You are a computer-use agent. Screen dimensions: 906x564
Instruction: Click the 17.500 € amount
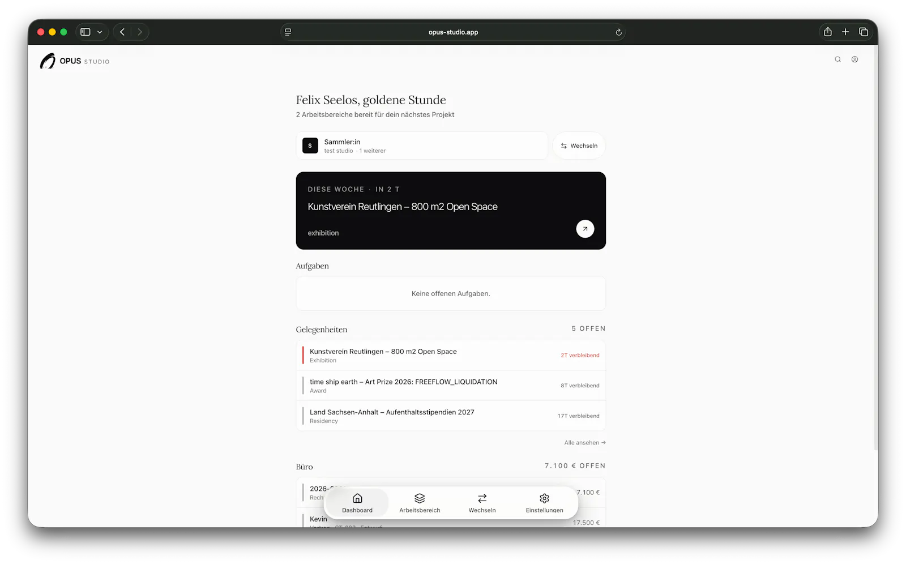pos(586,523)
